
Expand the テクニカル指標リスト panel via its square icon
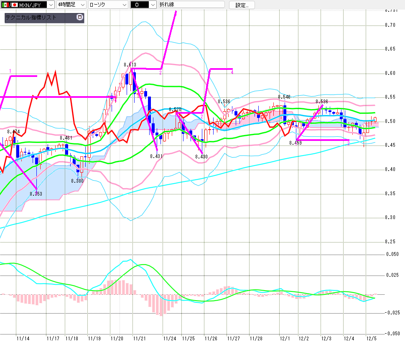80,18
